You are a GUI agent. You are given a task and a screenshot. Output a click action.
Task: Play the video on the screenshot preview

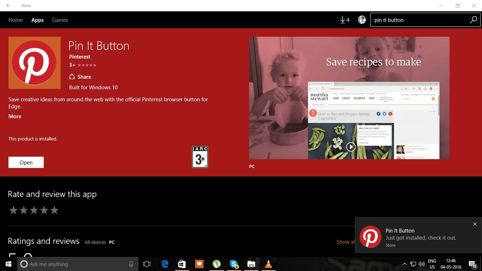click(x=351, y=147)
